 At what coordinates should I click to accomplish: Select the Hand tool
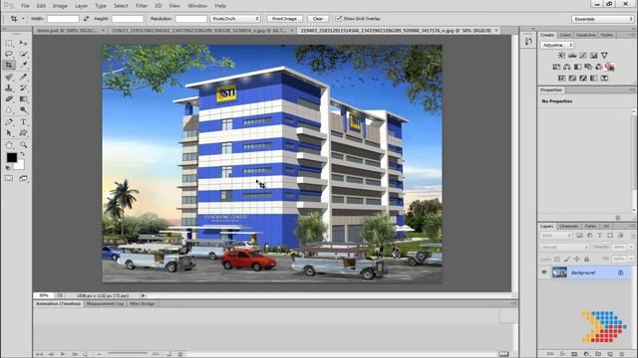pyautogui.click(x=9, y=145)
